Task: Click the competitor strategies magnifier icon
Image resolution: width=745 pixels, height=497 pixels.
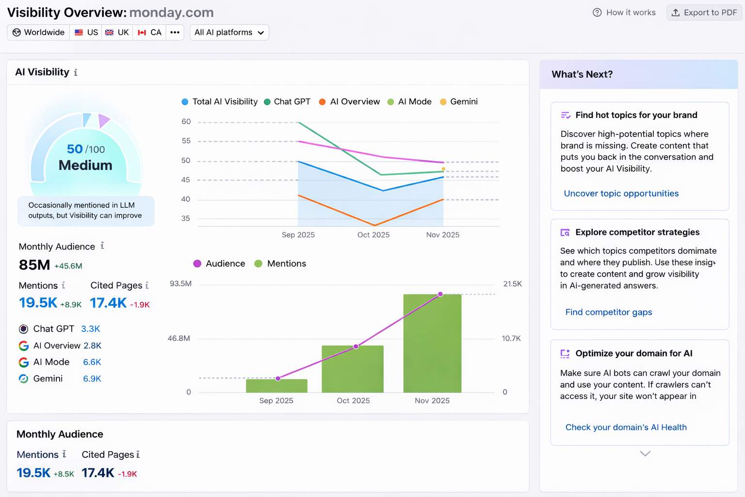Action: (x=565, y=232)
